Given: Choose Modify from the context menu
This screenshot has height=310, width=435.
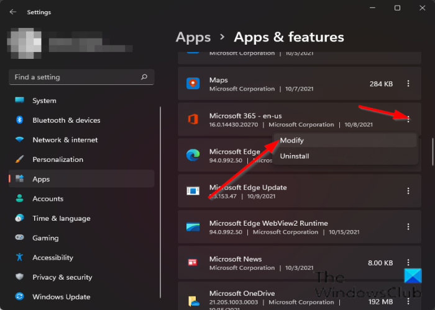Looking at the screenshot, I should coord(292,141).
